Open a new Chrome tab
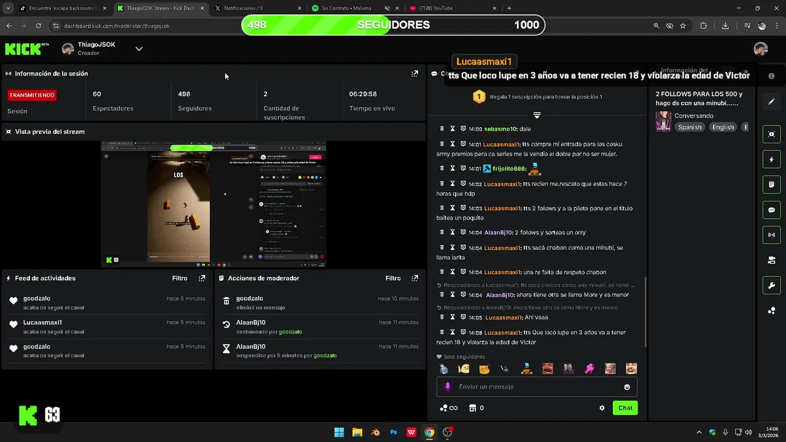Viewport: 786px width, 442px height. coord(509,8)
